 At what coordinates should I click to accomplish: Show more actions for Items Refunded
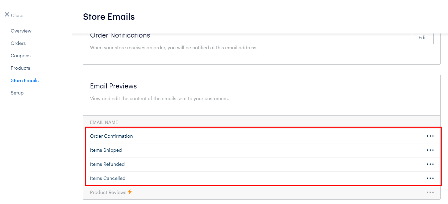pyautogui.click(x=430, y=164)
